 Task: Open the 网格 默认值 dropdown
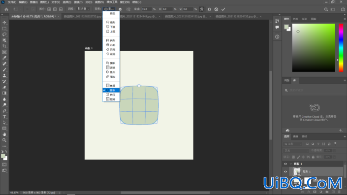coord(84,9)
